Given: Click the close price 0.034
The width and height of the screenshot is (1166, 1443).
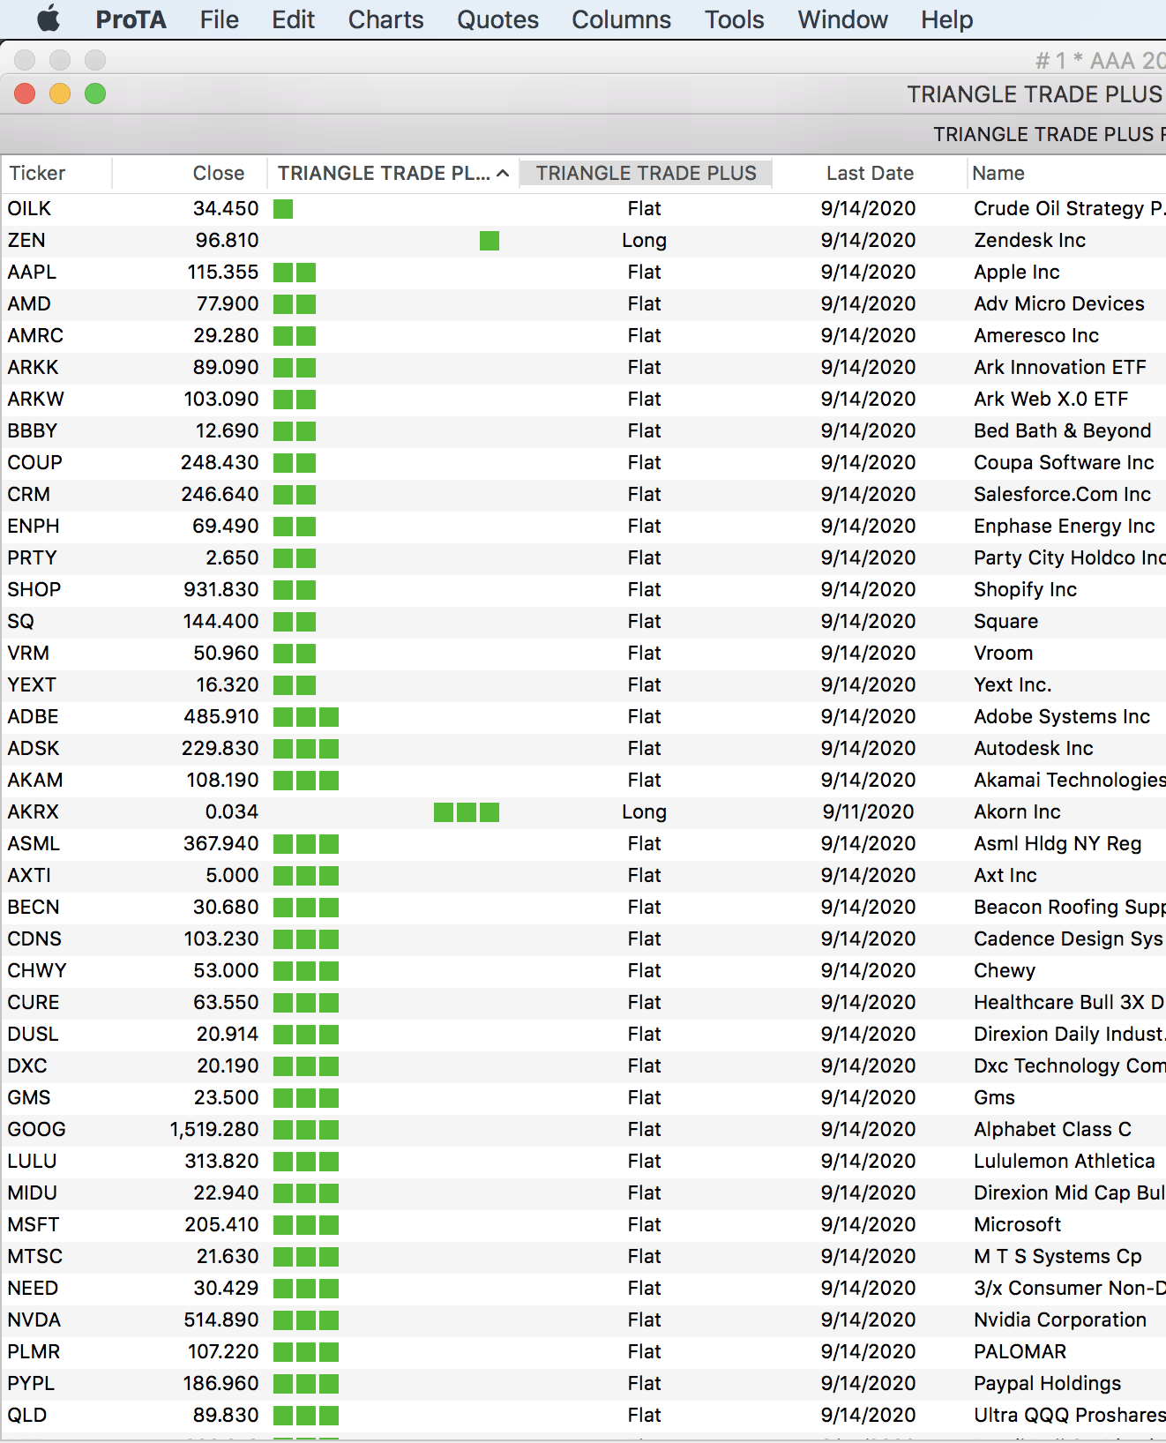Looking at the screenshot, I should [x=232, y=812].
